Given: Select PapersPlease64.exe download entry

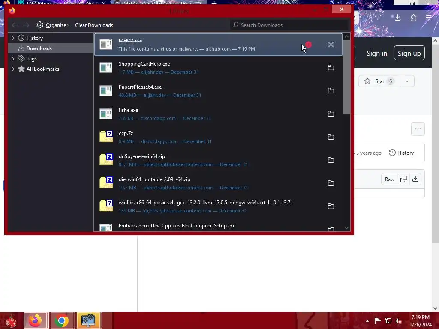Looking at the screenshot, I should [218, 91].
